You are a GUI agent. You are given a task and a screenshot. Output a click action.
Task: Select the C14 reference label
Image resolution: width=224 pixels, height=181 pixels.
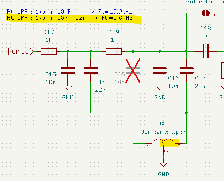(x=101, y=82)
